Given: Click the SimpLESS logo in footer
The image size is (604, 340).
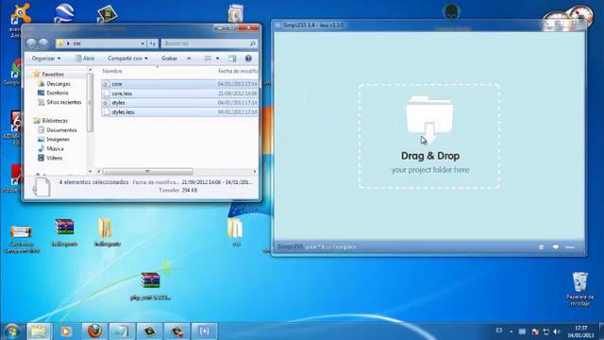Looking at the screenshot, I should (x=291, y=246).
